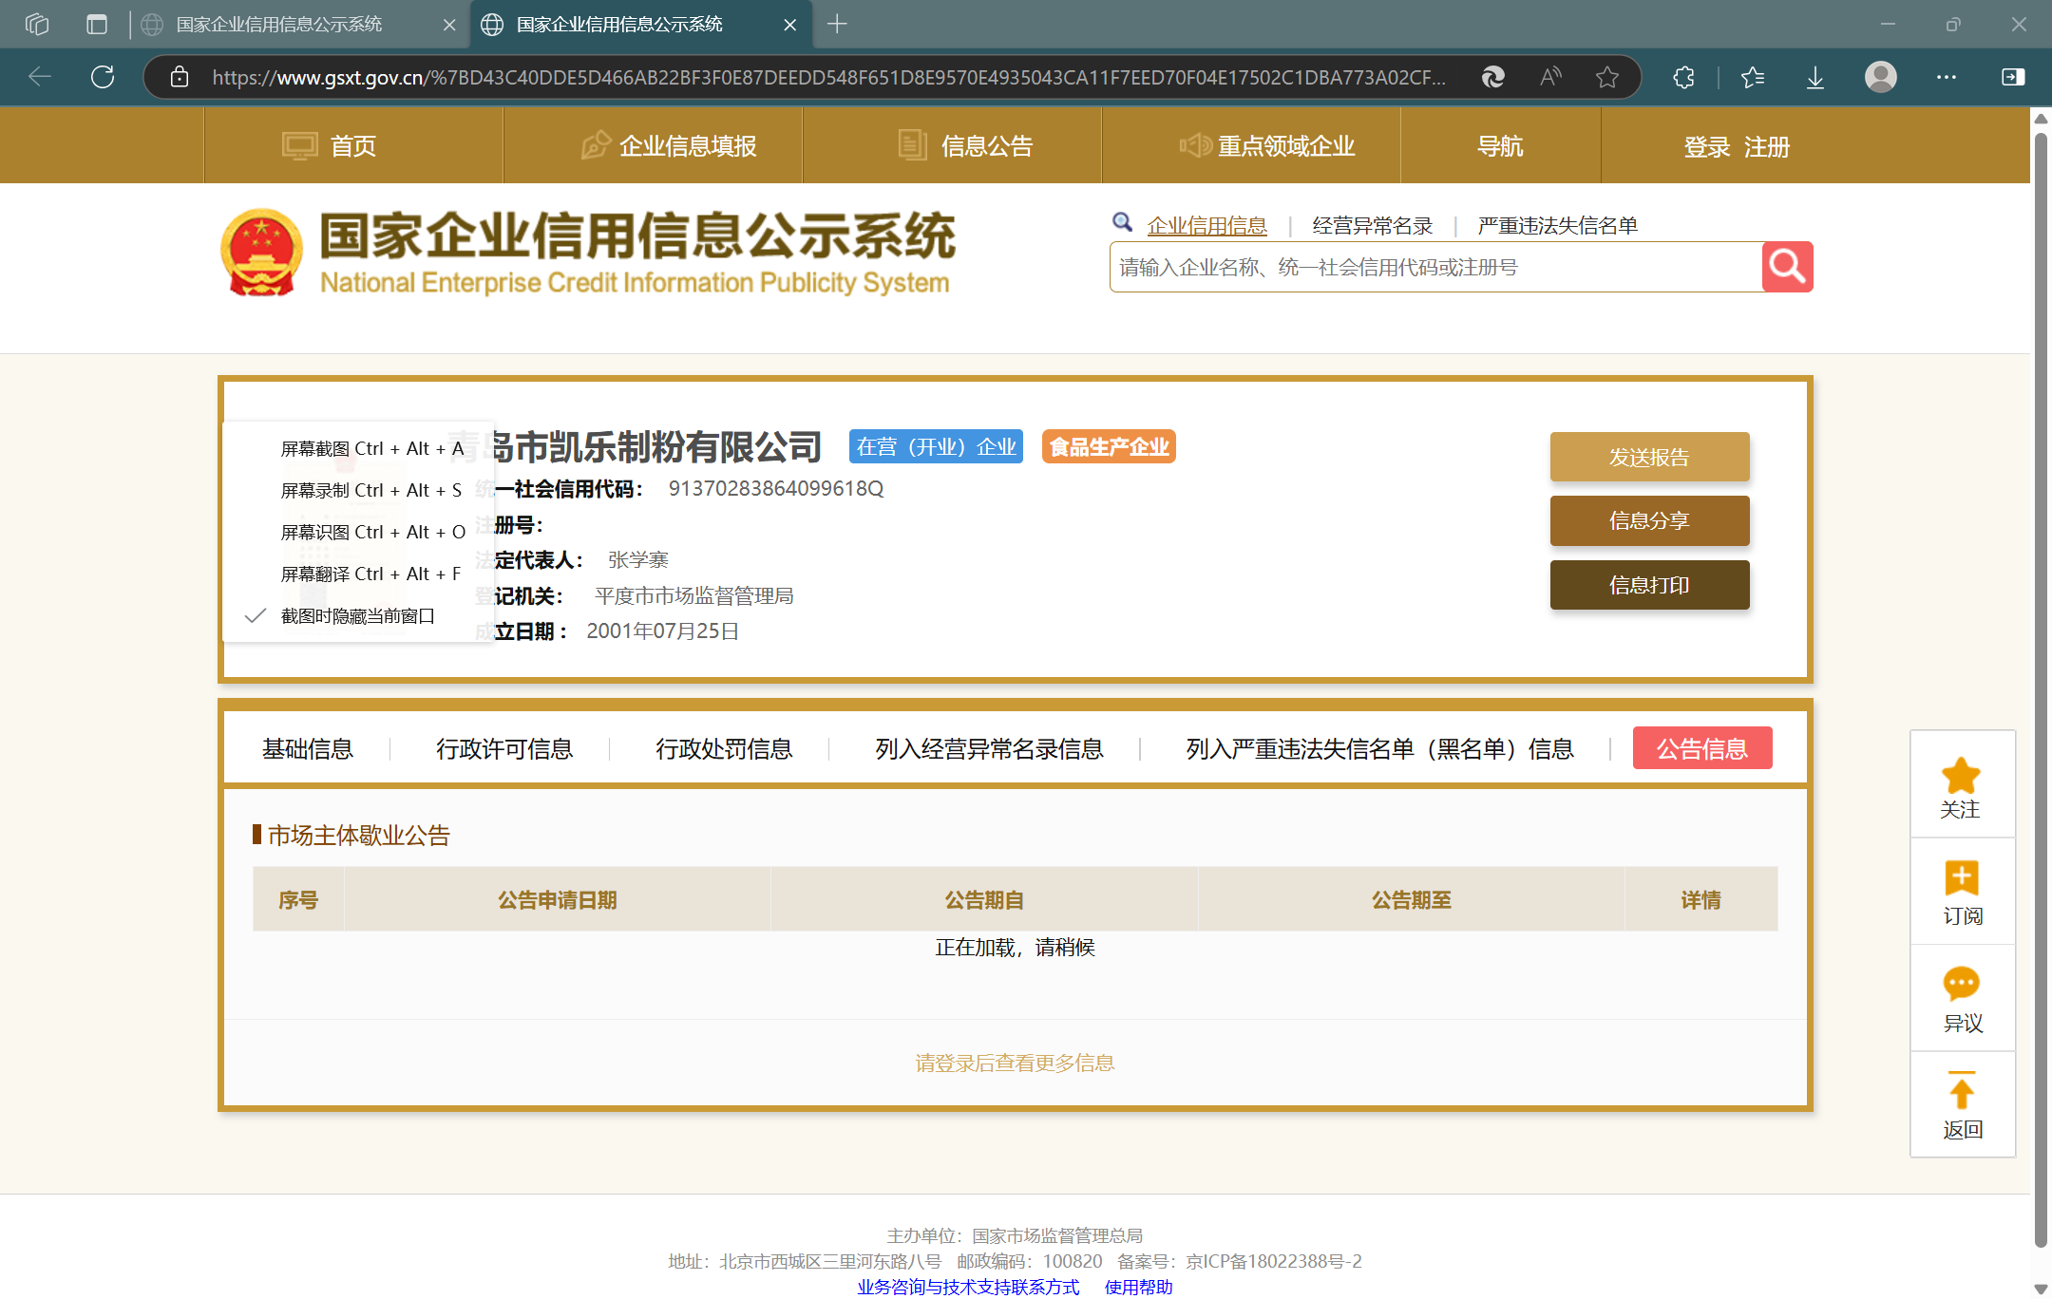Close the active 国家企业信用信息公示系统 tab
Viewport: 2052px width, 1299px height.
pyautogui.click(x=789, y=25)
